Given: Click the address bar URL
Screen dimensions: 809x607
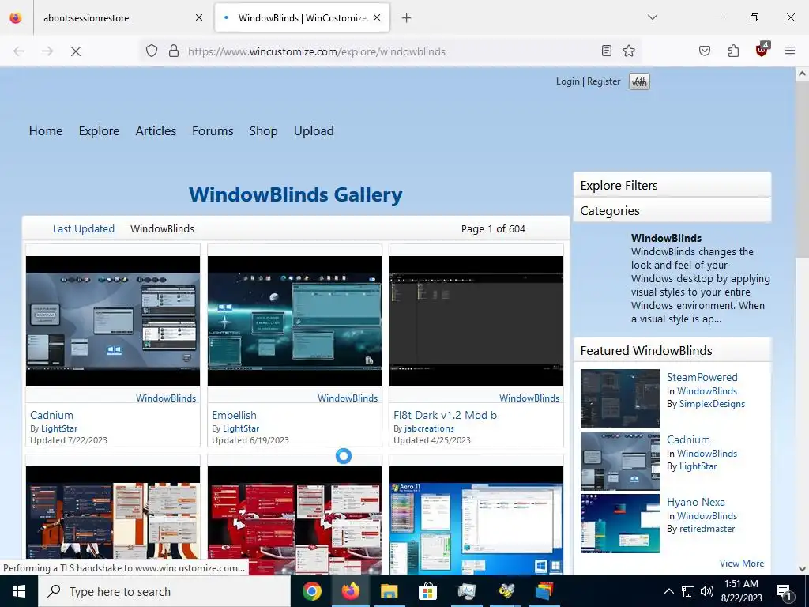Looking at the screenshot, I should coord(316,51).
